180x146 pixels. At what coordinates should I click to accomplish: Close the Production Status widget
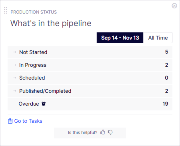174,6
